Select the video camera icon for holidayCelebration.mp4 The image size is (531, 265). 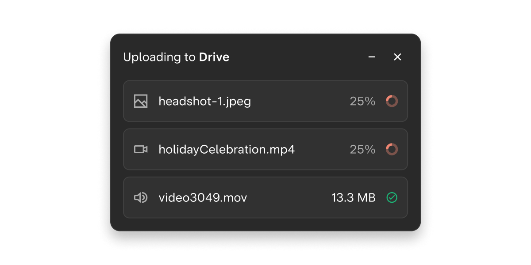[141, 149]
